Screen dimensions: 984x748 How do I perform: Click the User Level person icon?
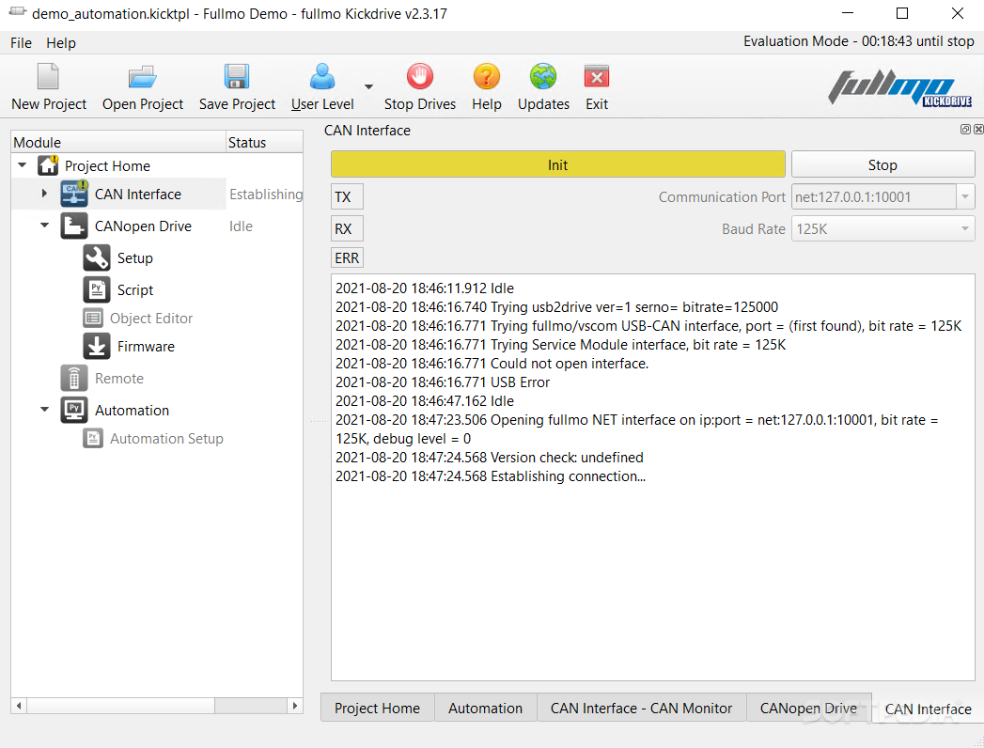click(x=322, y=77)
